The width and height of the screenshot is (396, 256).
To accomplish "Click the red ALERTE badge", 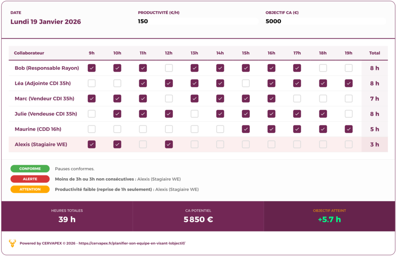I will click(30, 179).
